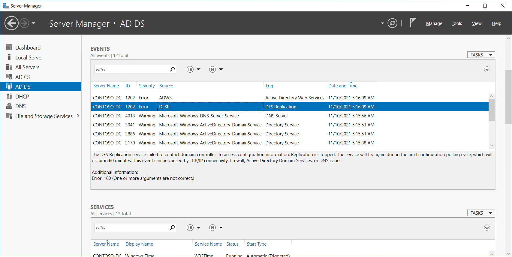Open Events criteria dropdown arrow

point(198,69)
